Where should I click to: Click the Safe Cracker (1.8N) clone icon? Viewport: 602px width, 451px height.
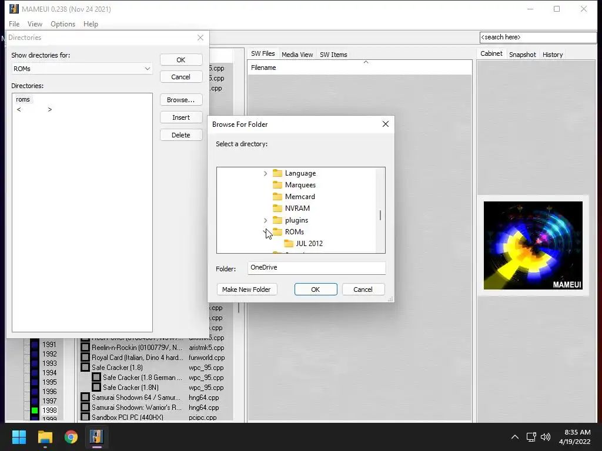pyautogui.click(x=96, y=388)
